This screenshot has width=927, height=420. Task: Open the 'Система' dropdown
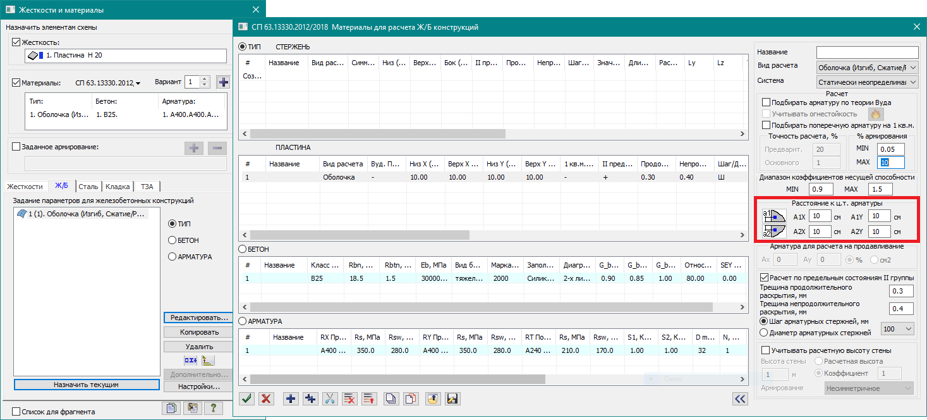[x=868, y=82]
